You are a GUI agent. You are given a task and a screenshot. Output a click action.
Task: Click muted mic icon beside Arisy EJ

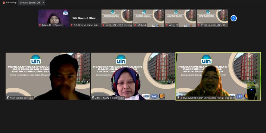tap(167, 25)
